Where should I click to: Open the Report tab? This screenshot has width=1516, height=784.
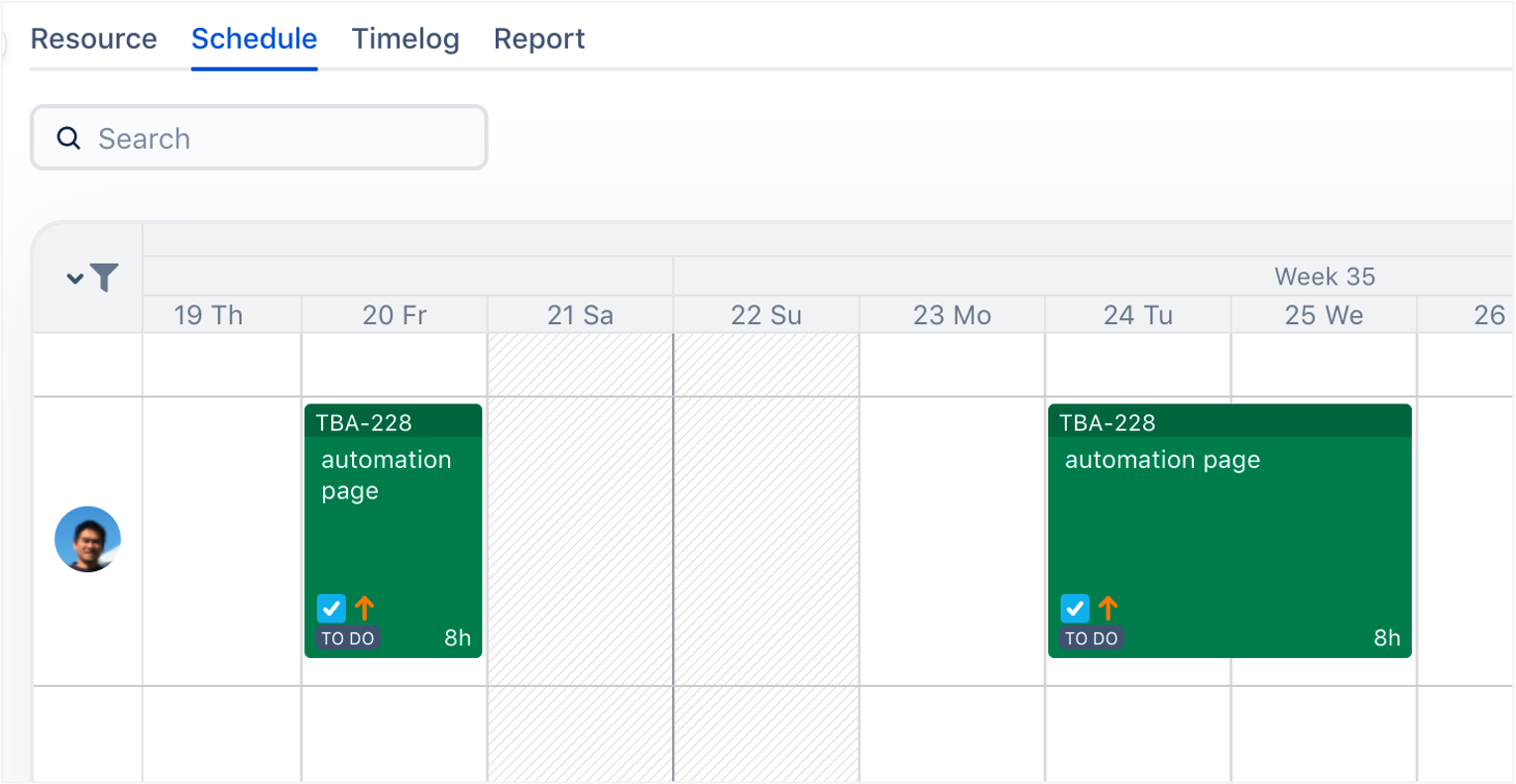[539, 39]
